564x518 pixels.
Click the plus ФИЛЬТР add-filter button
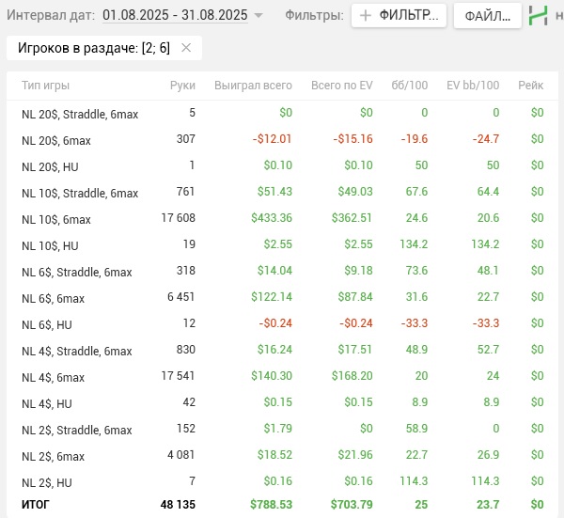399,15
